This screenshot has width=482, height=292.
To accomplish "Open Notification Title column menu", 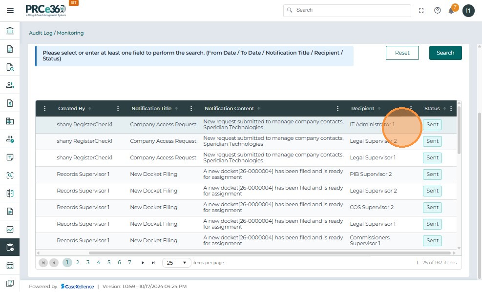I will coord(191,109).
